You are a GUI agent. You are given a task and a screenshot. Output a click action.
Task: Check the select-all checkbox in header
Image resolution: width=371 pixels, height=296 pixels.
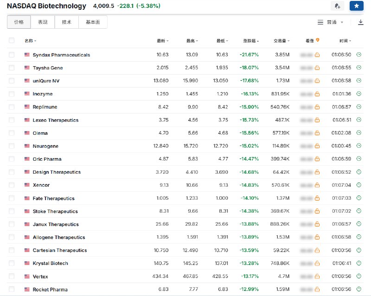tap(11, 40)
